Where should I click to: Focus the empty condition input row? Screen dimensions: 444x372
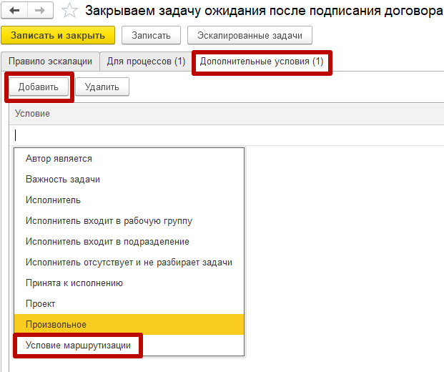[227, 135]
